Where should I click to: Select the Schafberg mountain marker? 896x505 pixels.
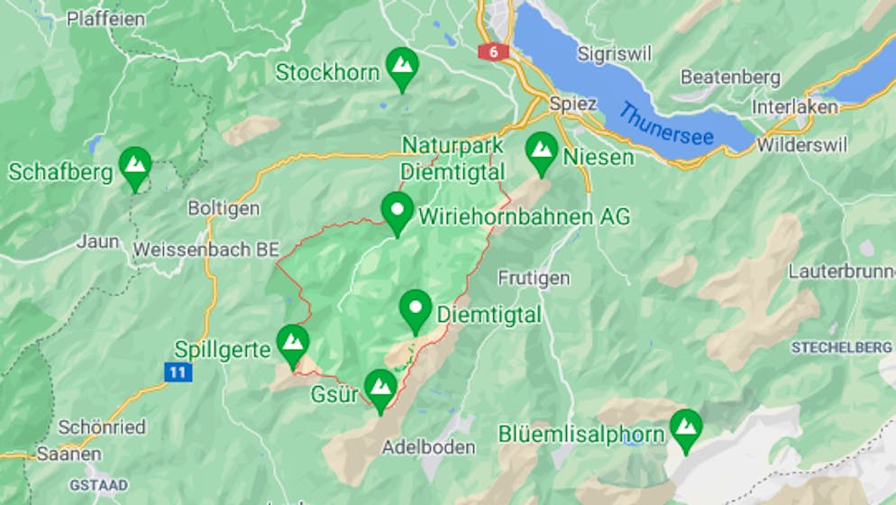(x=135, y=168)
